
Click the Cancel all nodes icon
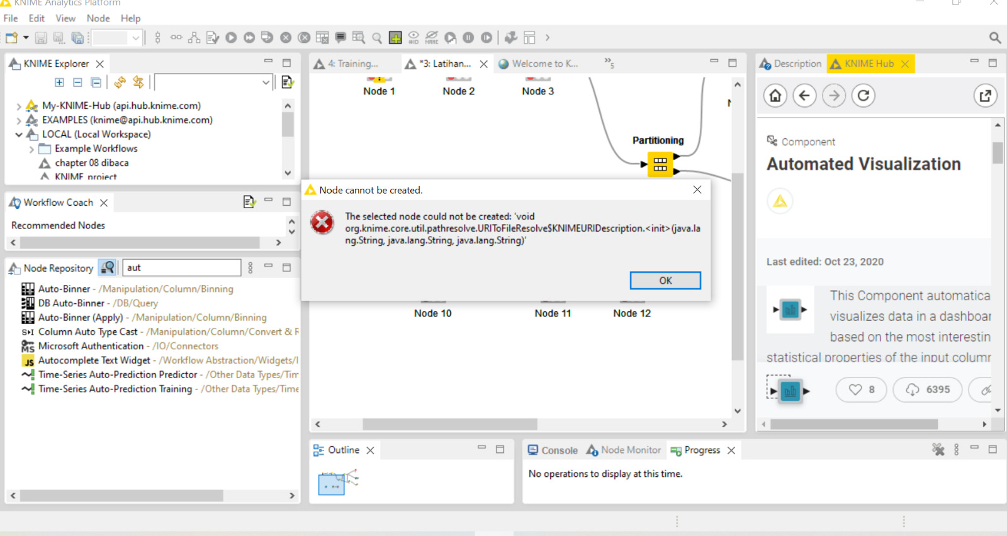pos(304,38)
